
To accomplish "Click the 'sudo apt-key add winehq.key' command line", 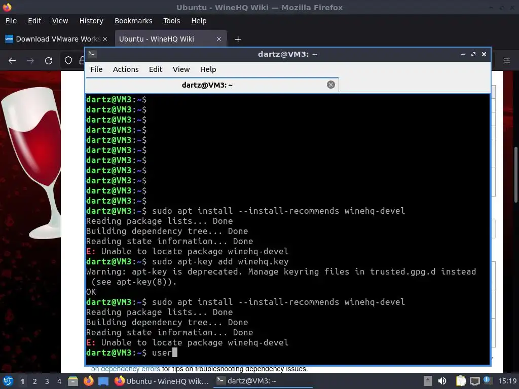I will click(x=188, y=262).
